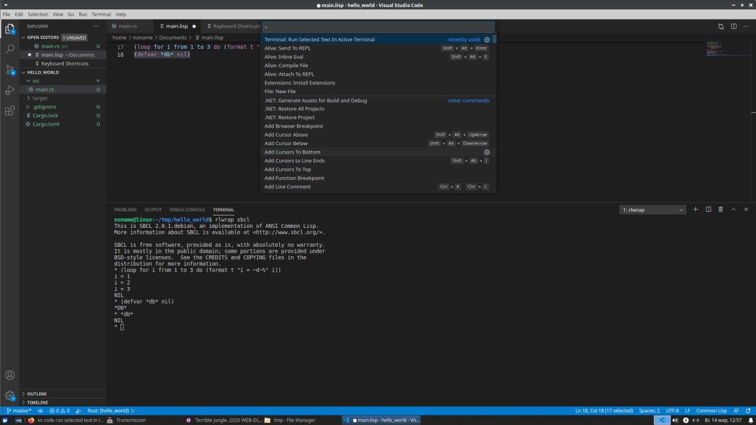
Task: Open the Go menu
Action: pyautogui.click(x=71, y=14)
